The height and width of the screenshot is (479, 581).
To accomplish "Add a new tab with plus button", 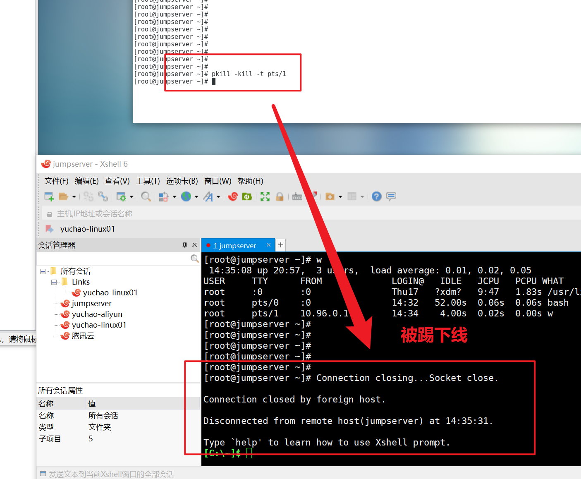I will pos(281,245).
